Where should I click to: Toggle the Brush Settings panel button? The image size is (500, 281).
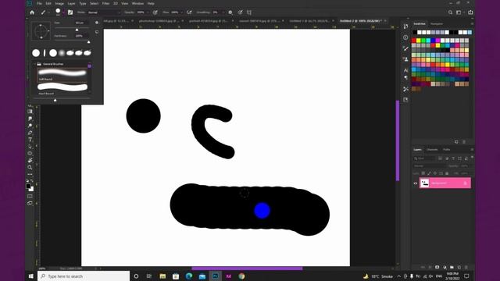[70, 12]
